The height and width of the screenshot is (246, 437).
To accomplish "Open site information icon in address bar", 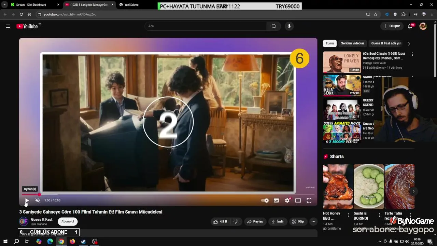I will (39, 14).
